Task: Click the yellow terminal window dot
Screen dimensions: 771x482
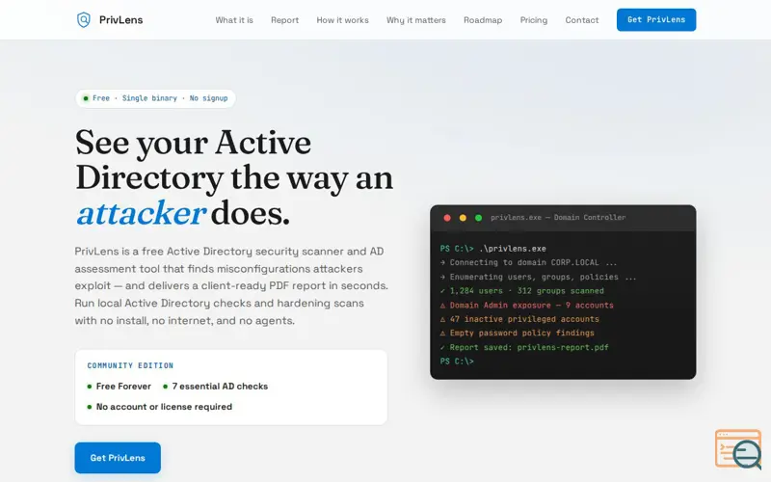Action: 463,218
